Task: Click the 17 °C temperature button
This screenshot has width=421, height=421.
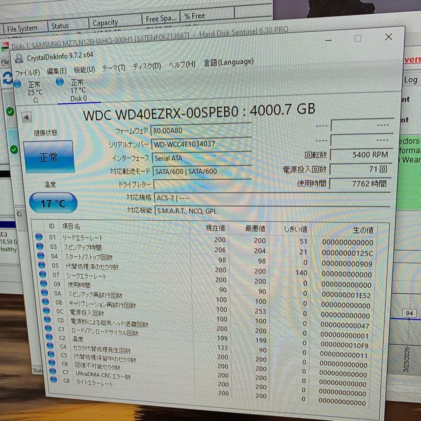Action: pos(53,203)
